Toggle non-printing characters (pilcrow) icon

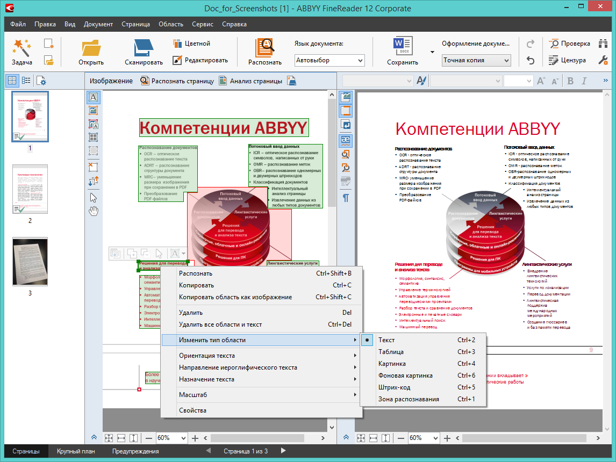346,198
